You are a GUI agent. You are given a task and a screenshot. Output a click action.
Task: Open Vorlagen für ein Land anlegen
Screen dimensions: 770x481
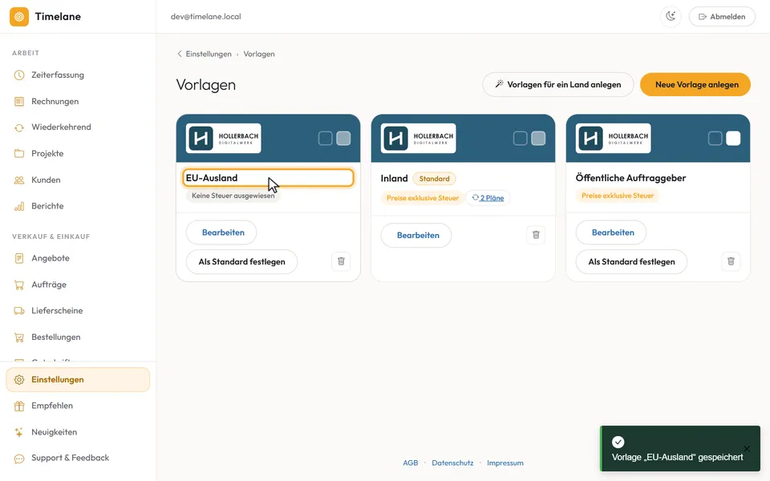[x=558, y=84]
